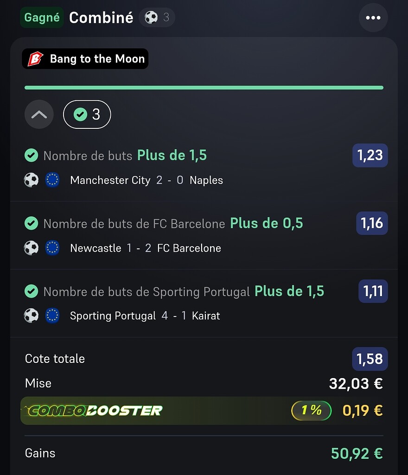
Task: Click the green bet progress bar
Action: (x=204, y=87)
